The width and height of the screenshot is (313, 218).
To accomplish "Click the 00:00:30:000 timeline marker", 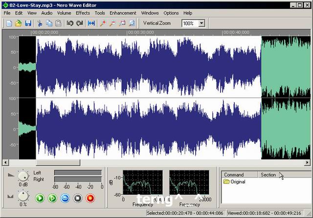I will pos(141,32).
